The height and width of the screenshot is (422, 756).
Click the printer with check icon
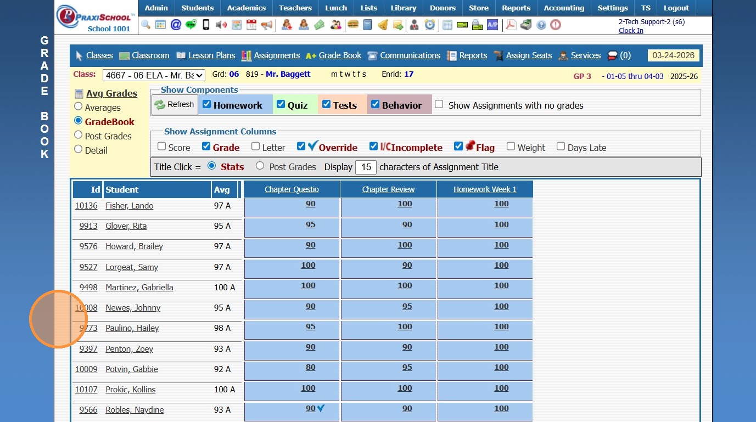[x=477, y=25]
